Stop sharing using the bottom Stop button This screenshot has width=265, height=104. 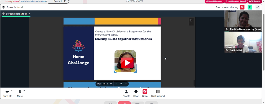[x=145, y=93]
